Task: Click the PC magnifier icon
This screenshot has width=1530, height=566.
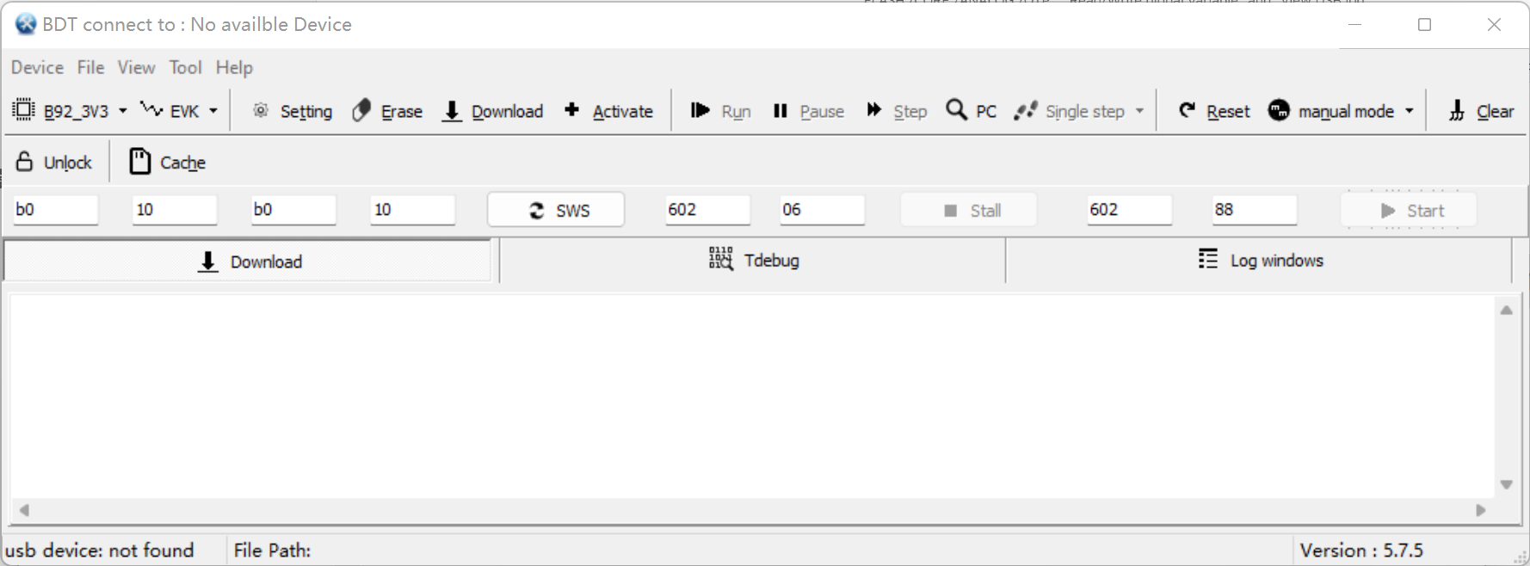Action: click(956, 110)
